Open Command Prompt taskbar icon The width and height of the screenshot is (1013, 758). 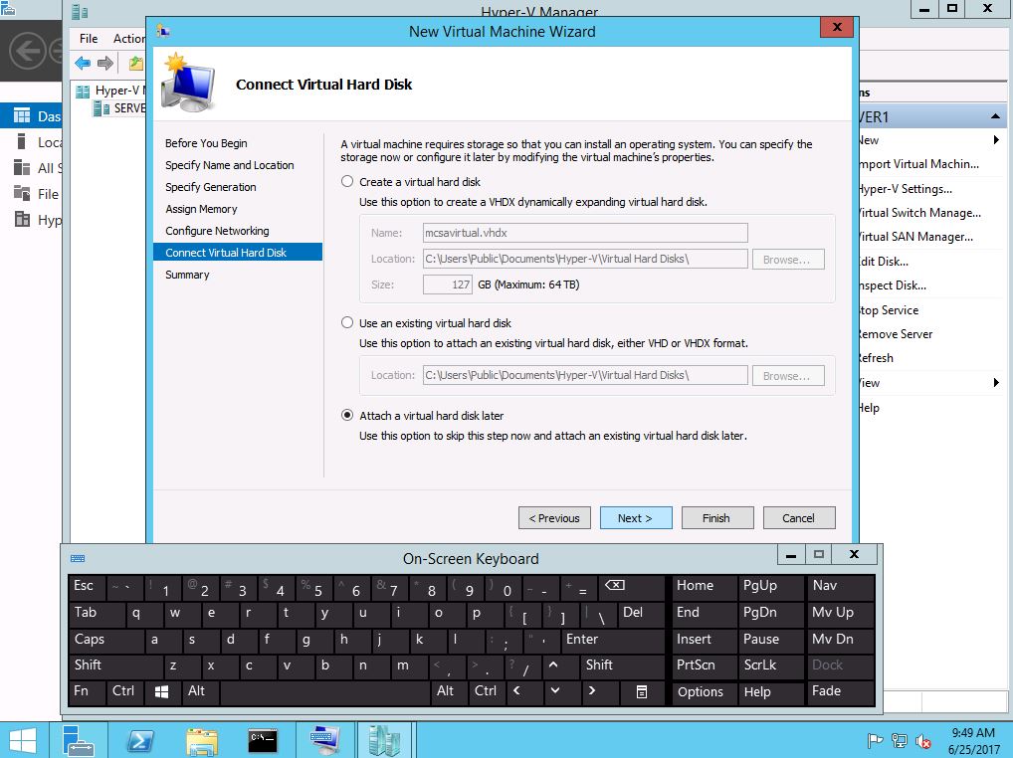pyautogui.click(x=263, y=740)
